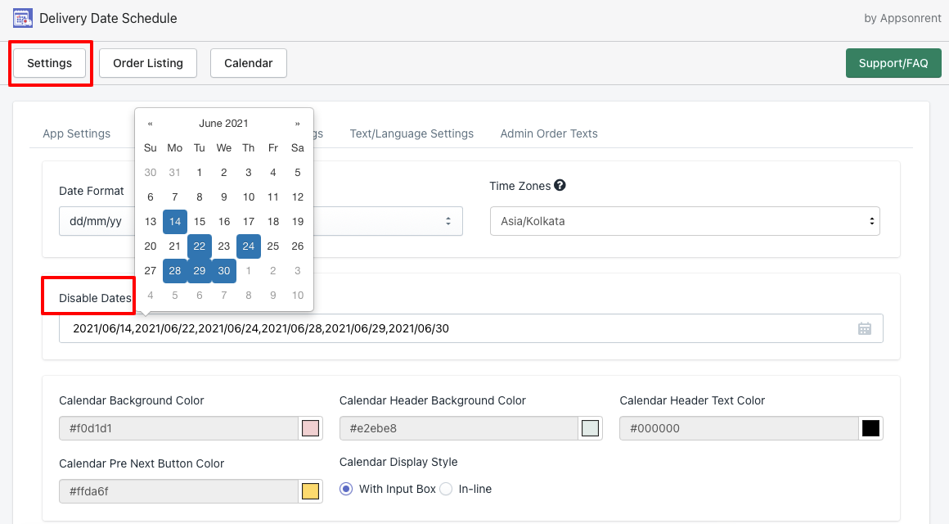This screenshot has width=949, height=524.
Task: Click the Delivery Date Schedule app logo icon
Action: (x=23, y=18)
